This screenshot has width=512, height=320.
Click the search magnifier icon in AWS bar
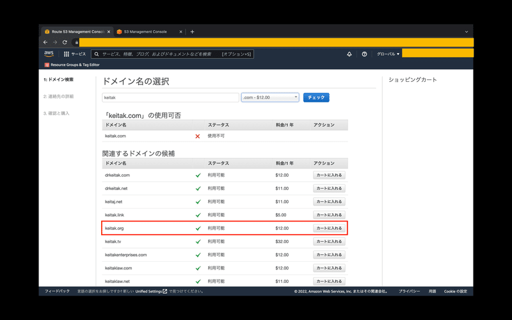pyautogui.click(x=97, y=54)
